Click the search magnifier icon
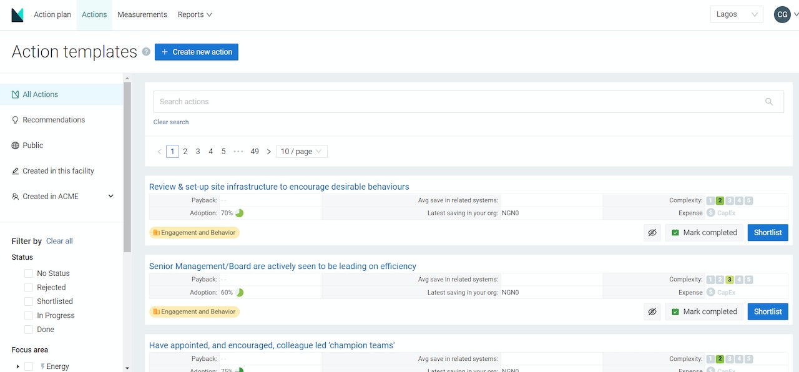 (x=769, y=102)
